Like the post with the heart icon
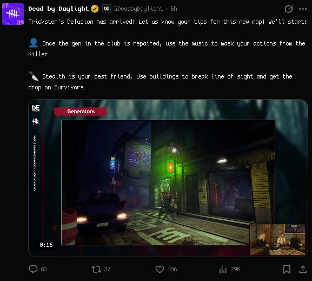Viewport: 312px width, 281px height. (x=160, y=269)
